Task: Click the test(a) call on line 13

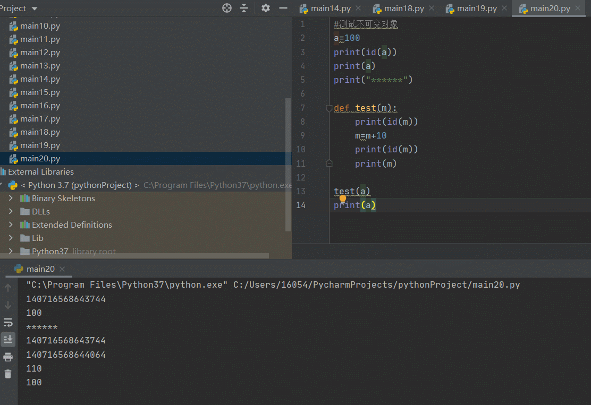Action: [x=352, y=191]
